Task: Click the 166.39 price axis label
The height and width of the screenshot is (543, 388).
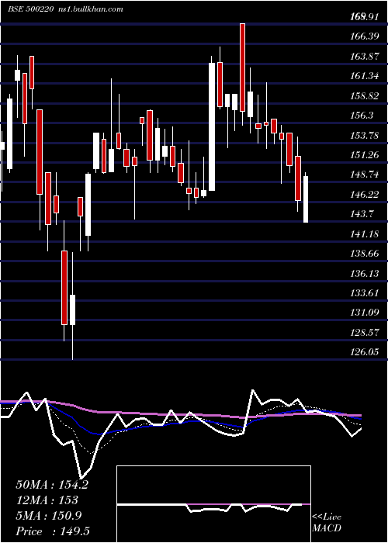Action: [x=364, y=36]
